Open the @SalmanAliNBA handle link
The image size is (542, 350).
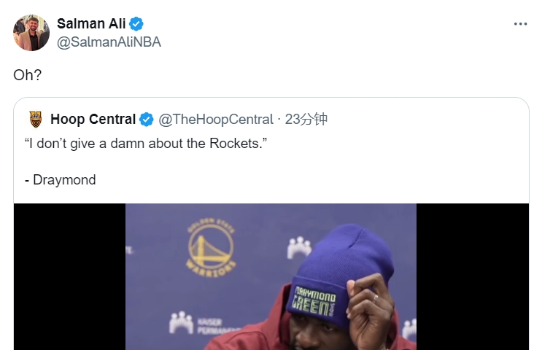click(109, 42)
